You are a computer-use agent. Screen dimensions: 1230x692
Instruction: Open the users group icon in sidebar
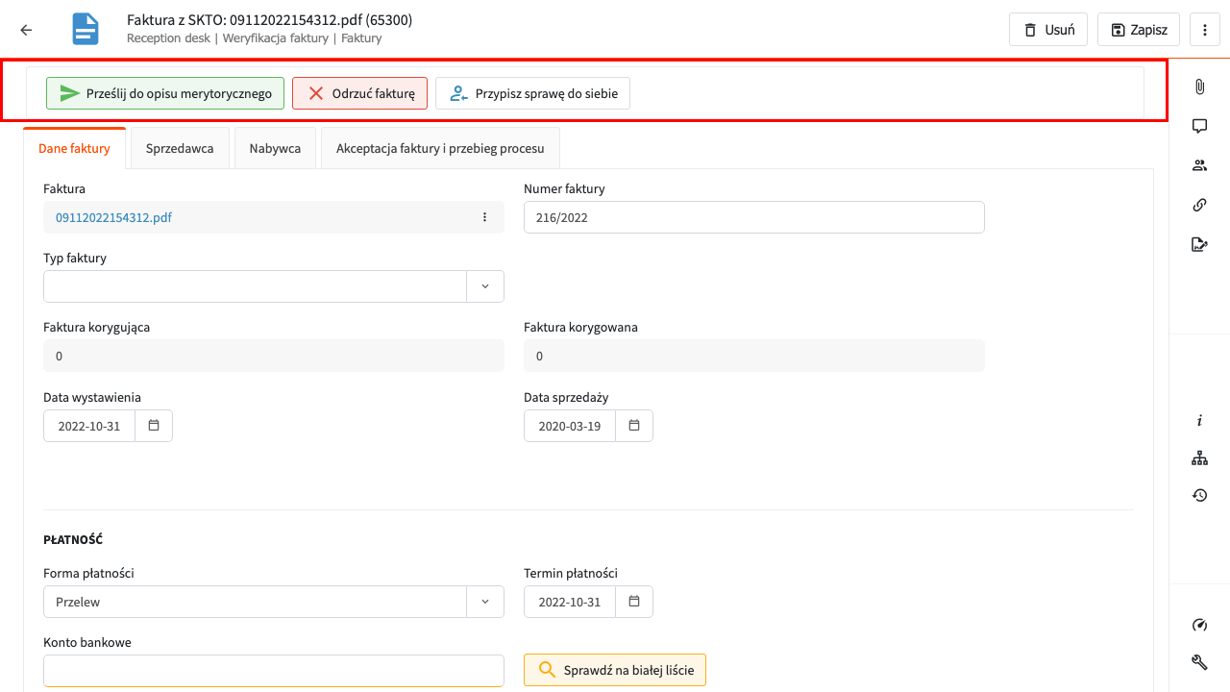[x=1199, y=165]
